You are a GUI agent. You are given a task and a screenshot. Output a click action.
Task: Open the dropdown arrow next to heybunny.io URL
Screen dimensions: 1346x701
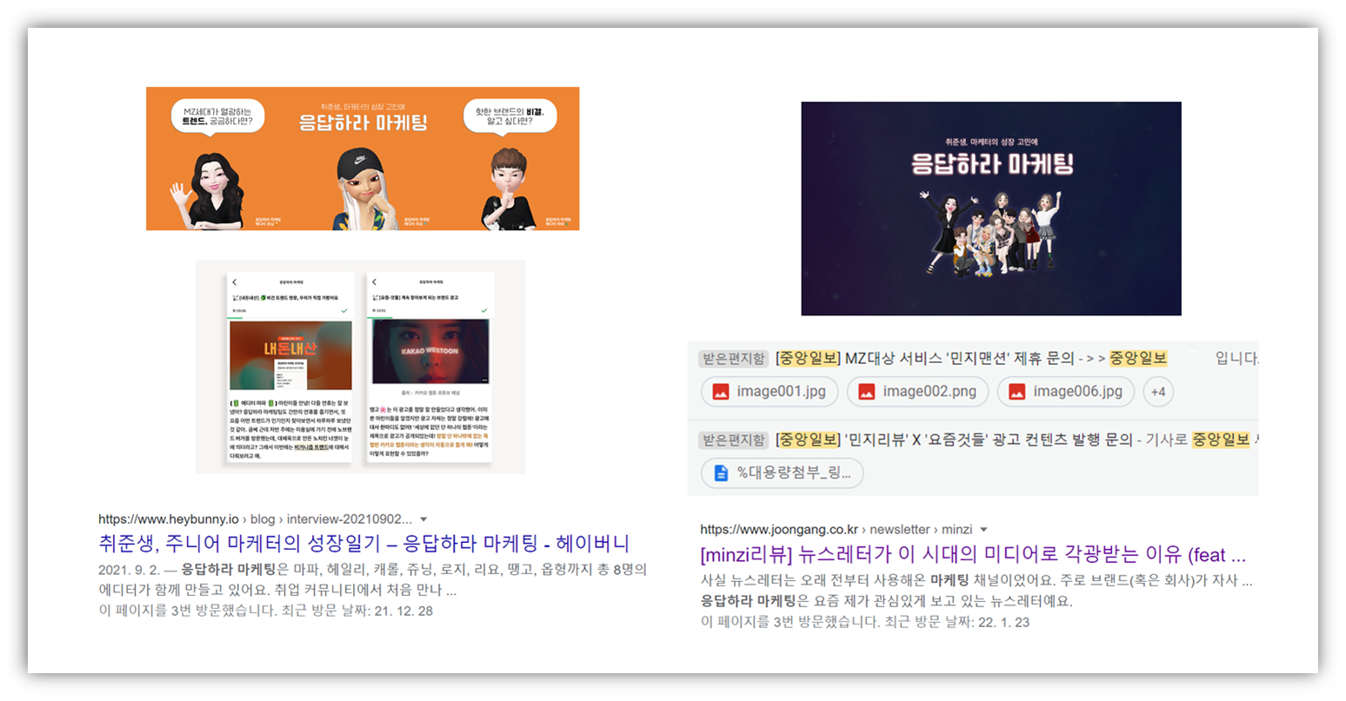point(423,518)
